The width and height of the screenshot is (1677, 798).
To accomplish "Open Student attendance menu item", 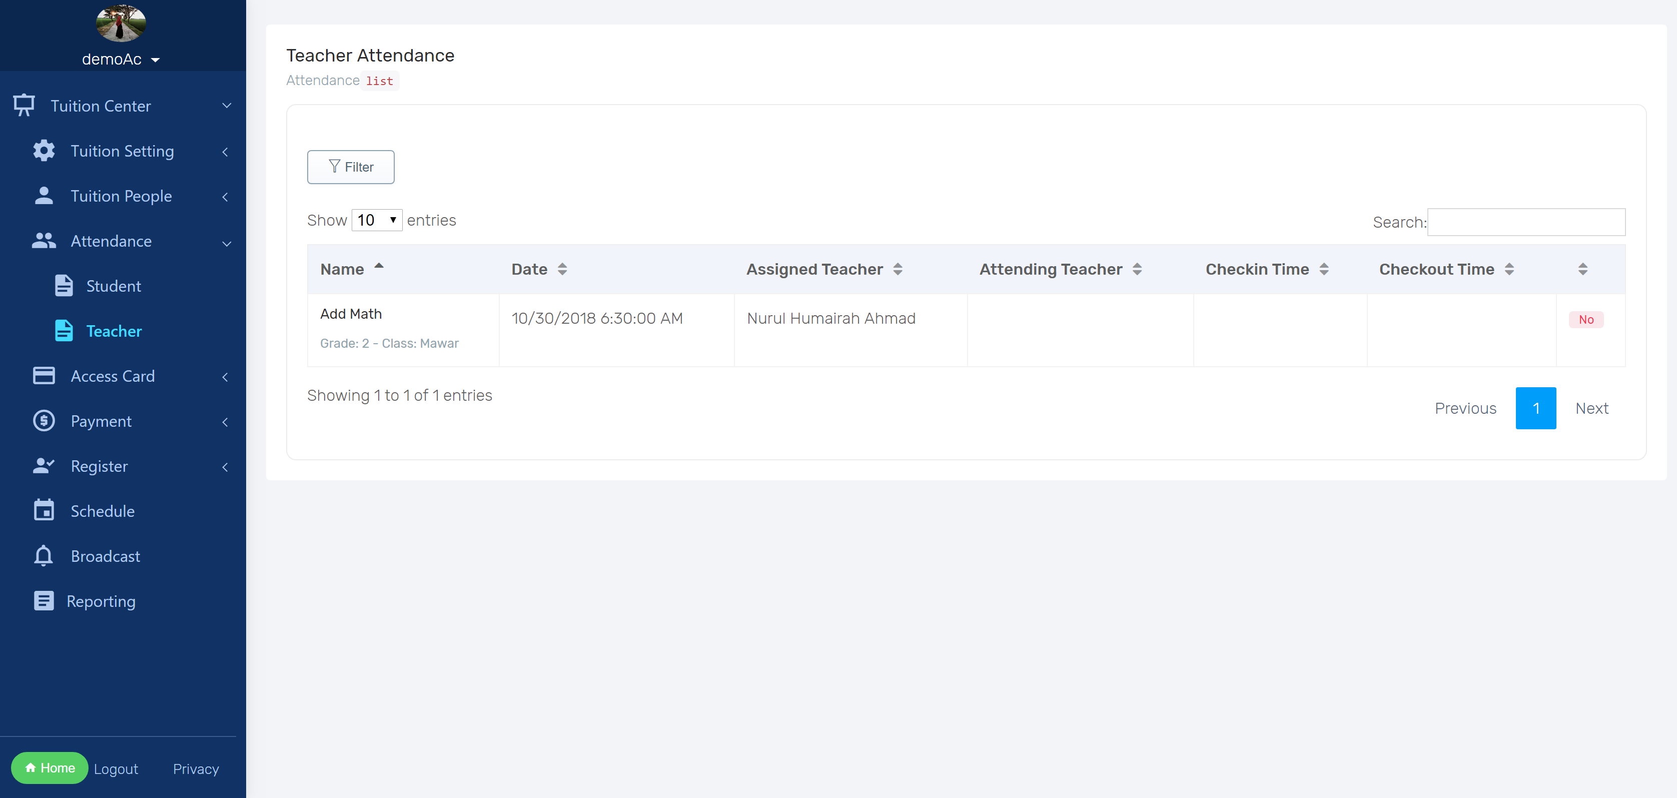I will (113, 286).
